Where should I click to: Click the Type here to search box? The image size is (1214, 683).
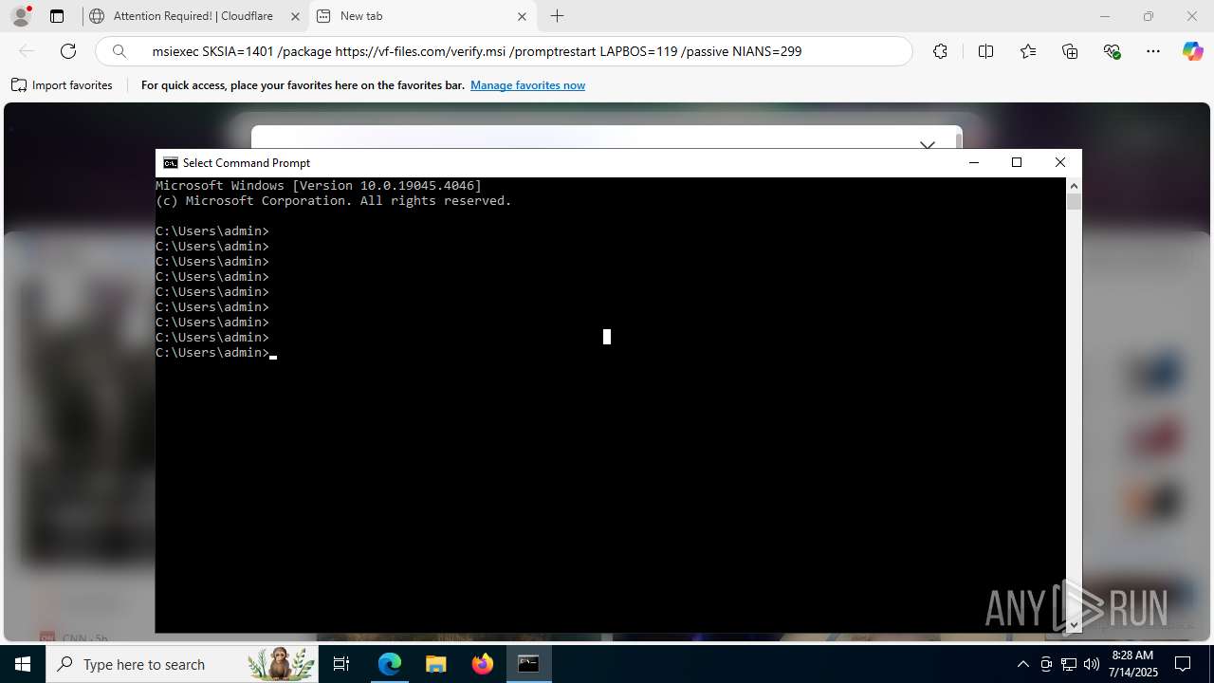(x=183, y=664)
